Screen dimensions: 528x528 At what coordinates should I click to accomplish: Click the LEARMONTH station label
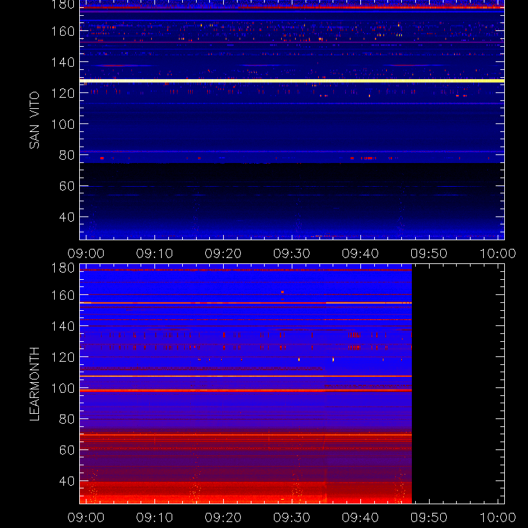coord(34,384)
